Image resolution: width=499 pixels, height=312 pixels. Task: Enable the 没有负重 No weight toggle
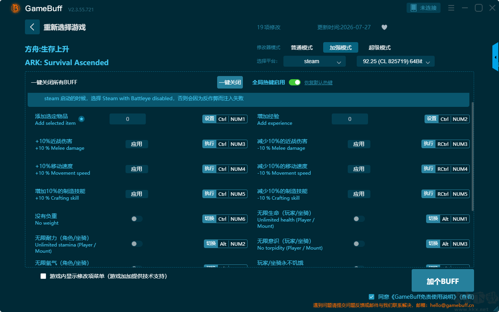click(137, 219)
